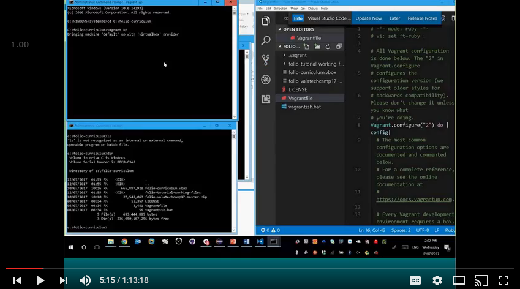
Task: Select Vagrantfile under Open Editors
Action: coord(310,38)
